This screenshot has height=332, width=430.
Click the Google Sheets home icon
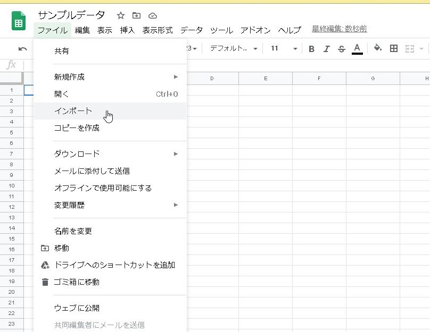pos(19,22)
